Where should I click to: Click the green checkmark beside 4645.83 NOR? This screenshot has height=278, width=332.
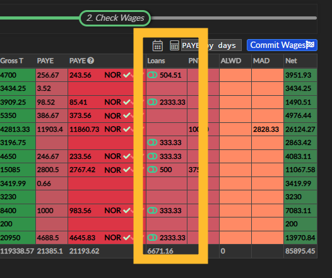(127, 238)
